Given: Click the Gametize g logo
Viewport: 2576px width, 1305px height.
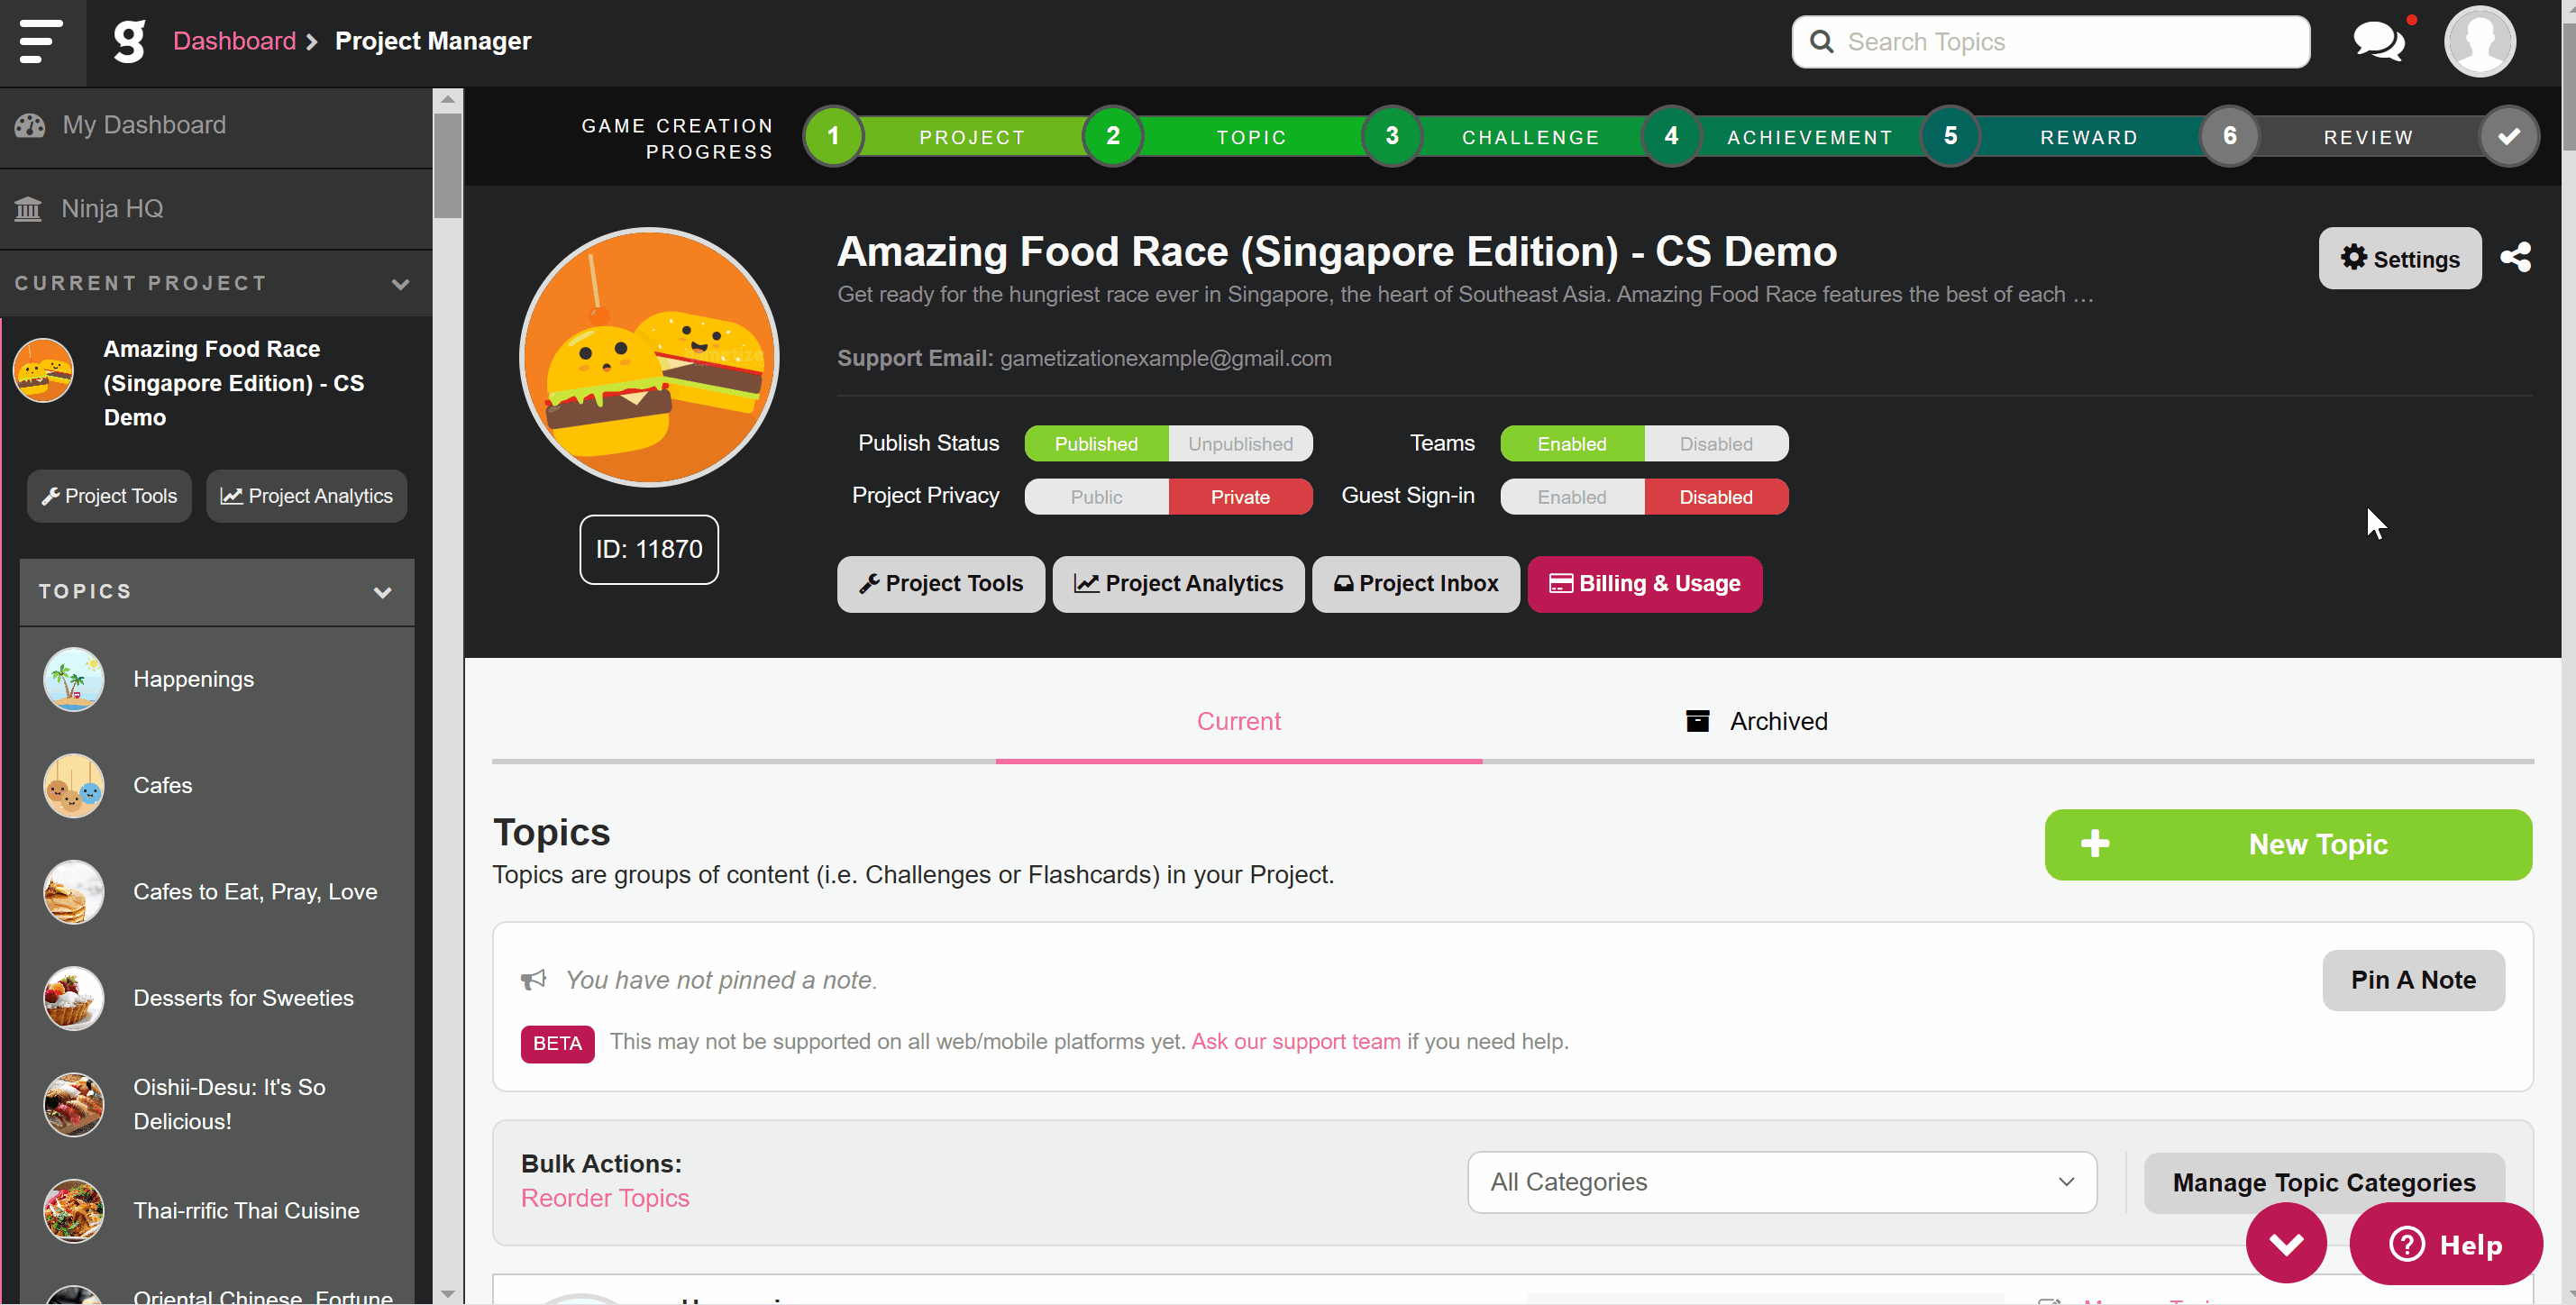Looking at the screenshot, I should click(129, 41).
